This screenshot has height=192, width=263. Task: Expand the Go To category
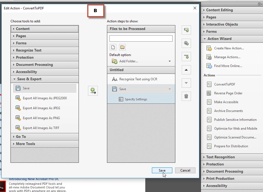(45, 137)
